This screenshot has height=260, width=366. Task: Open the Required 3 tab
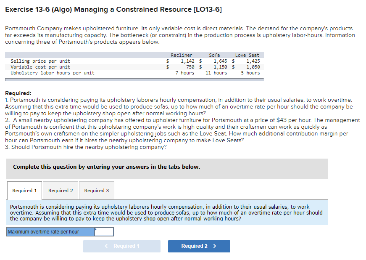tap(96, 190)
